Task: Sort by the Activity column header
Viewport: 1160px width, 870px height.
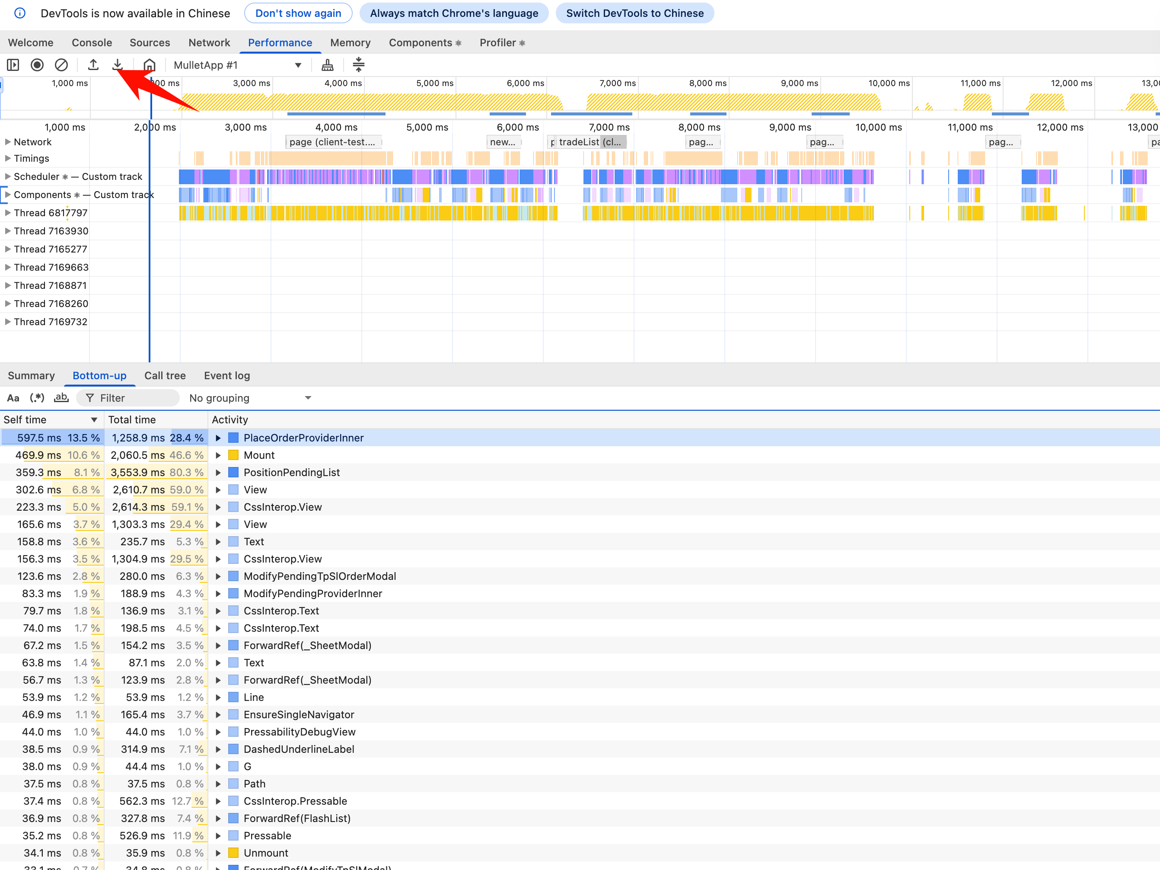Action: [684, 420]
